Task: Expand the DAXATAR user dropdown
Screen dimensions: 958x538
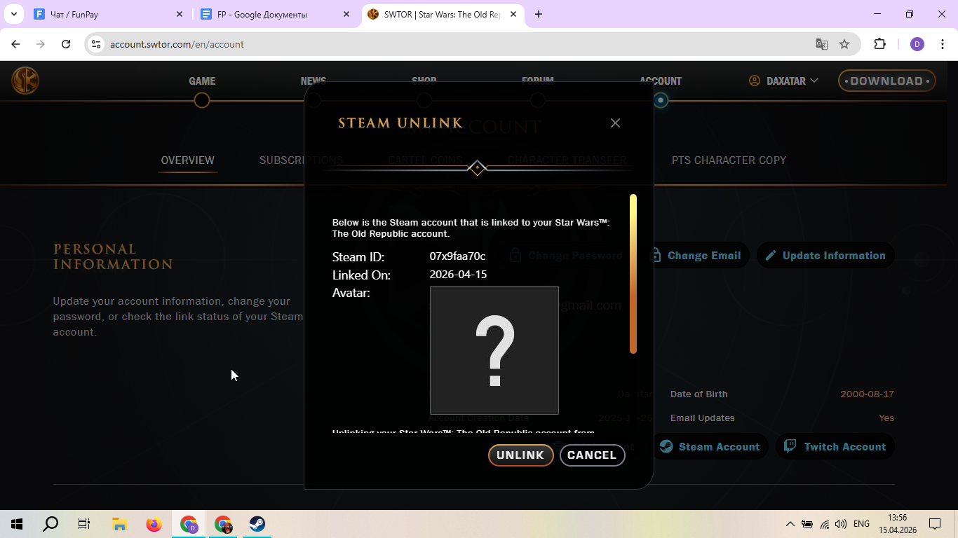Action: tap(783, 81)
